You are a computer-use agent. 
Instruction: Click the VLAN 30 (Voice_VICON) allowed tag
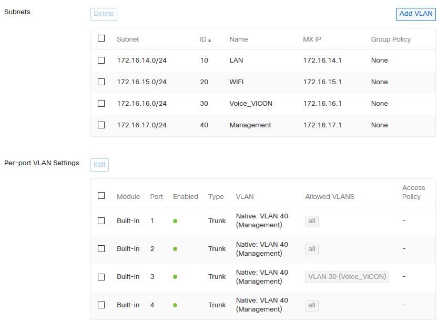[347, 277]
